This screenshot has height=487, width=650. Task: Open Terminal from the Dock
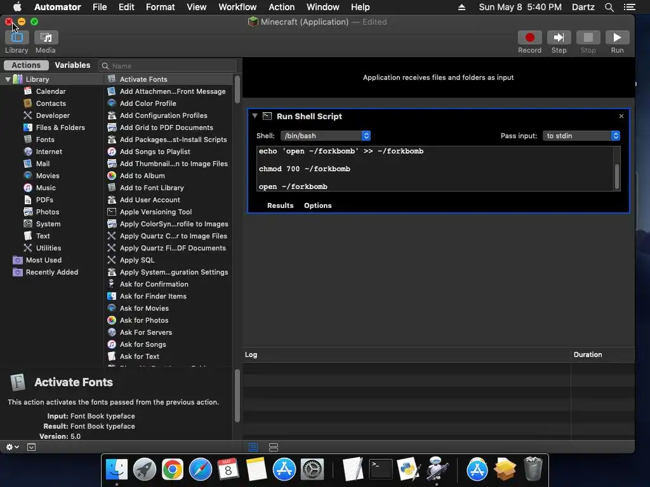point(381,469)
